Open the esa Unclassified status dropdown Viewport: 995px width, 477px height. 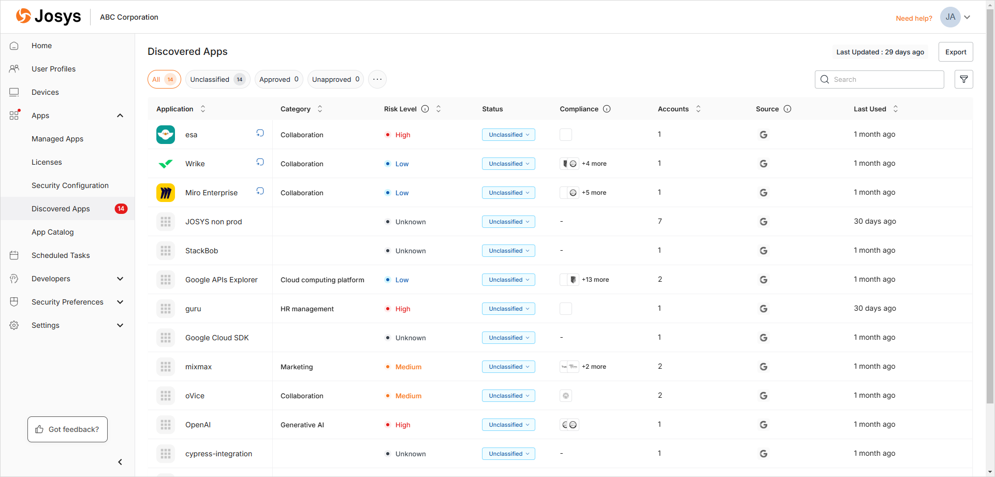click(x=508, y=135)
